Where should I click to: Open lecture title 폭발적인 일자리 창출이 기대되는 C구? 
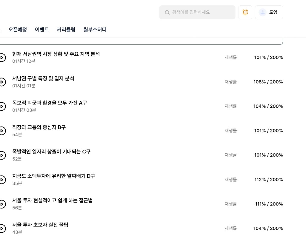pos(51,152)
